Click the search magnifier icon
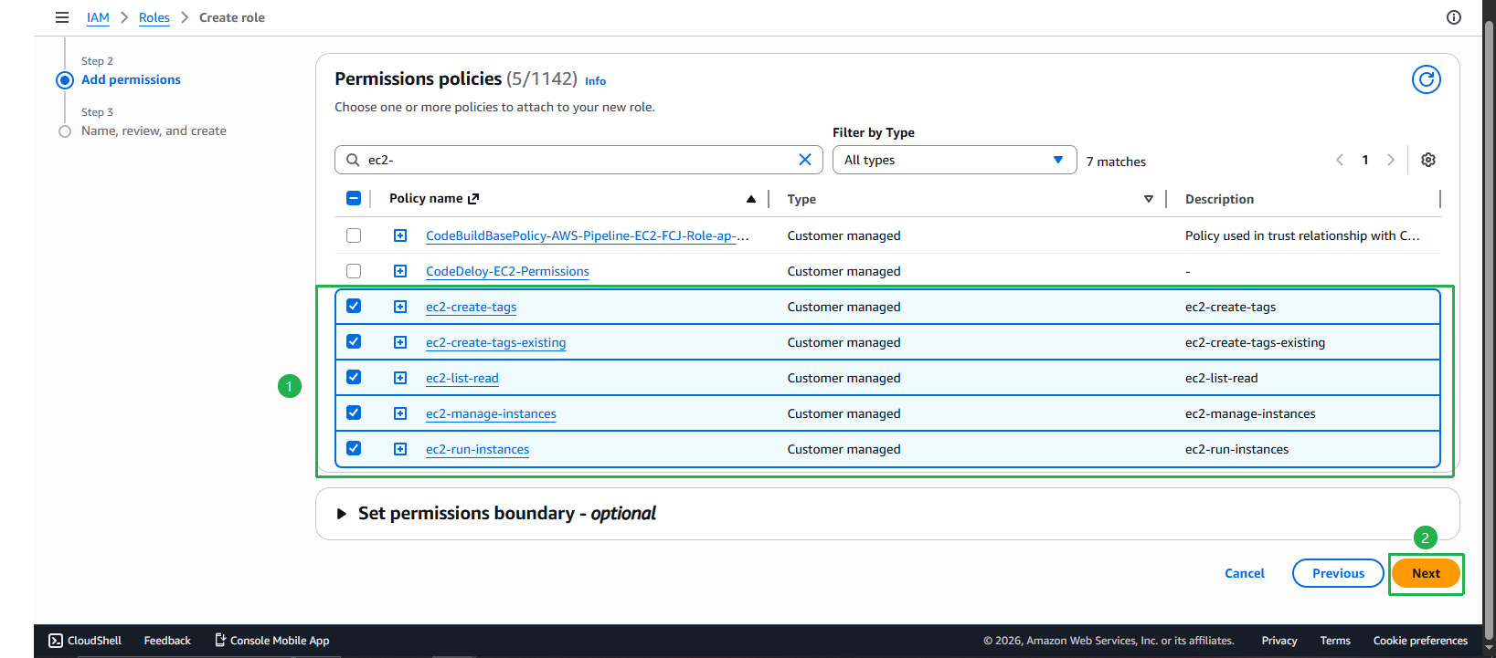 point(353,160)
